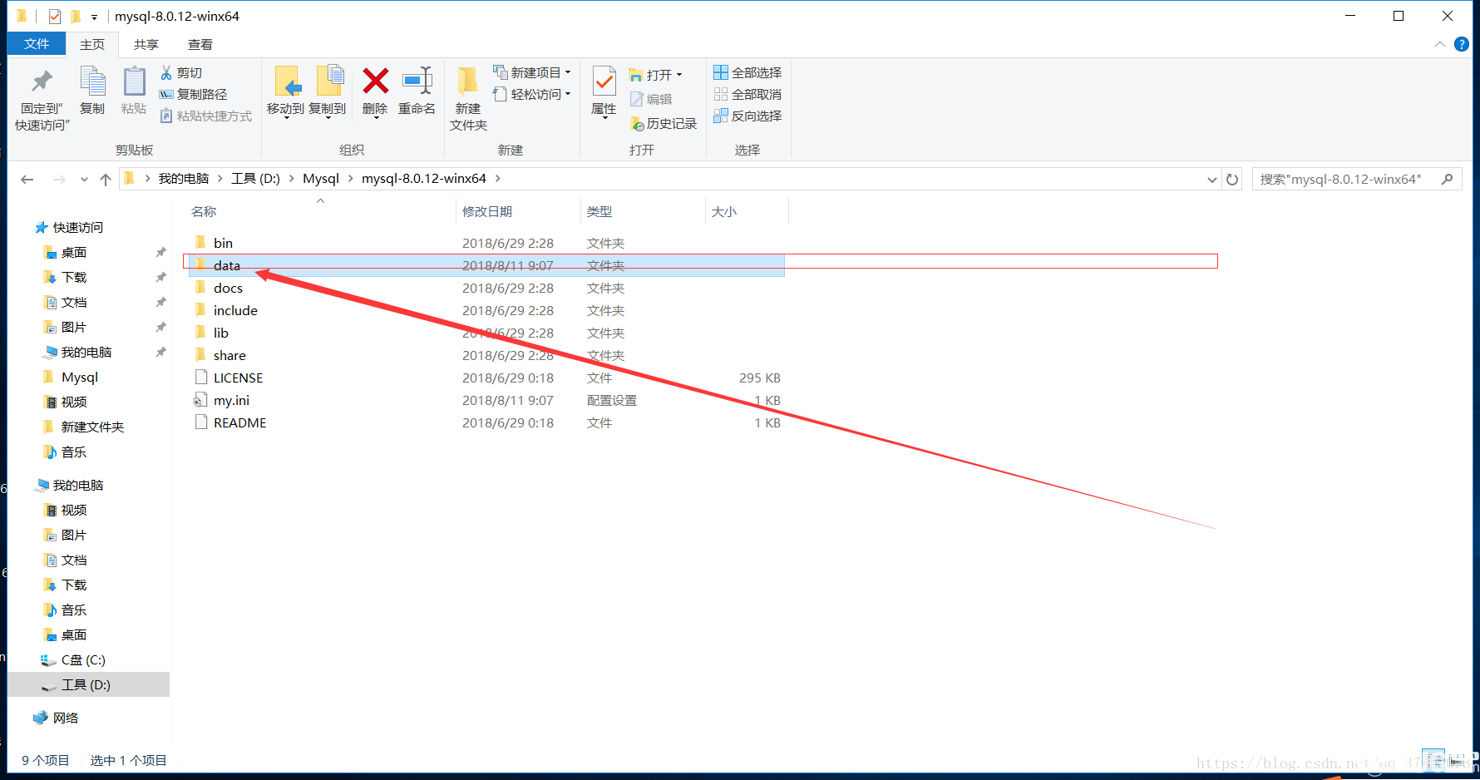
Task: Click the Refresh button beside address bar
Action: [x=1232, y=179]
